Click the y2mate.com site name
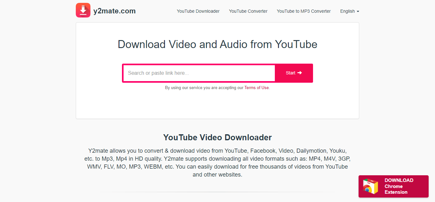Viewport: 435px width, 202px height. [114, 11]
